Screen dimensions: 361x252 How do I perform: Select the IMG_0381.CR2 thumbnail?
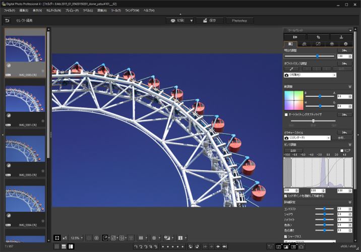click(x=25, y=103)
